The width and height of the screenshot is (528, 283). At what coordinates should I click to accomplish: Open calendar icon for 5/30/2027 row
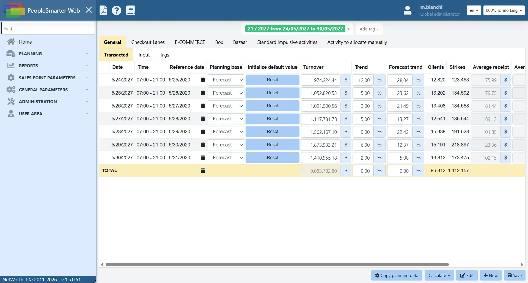(x=203, y=158)
